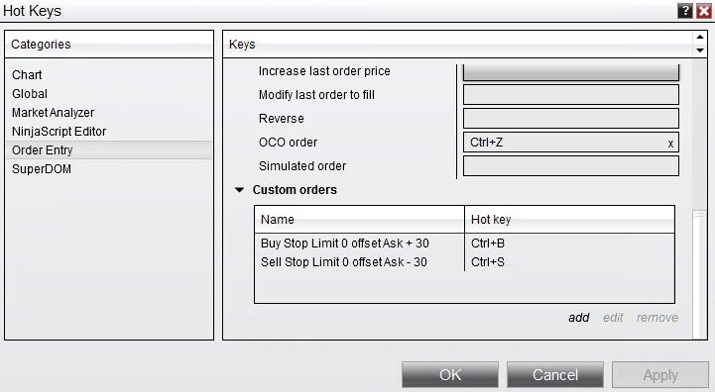Click the Keys panel header

coord(458,45)
